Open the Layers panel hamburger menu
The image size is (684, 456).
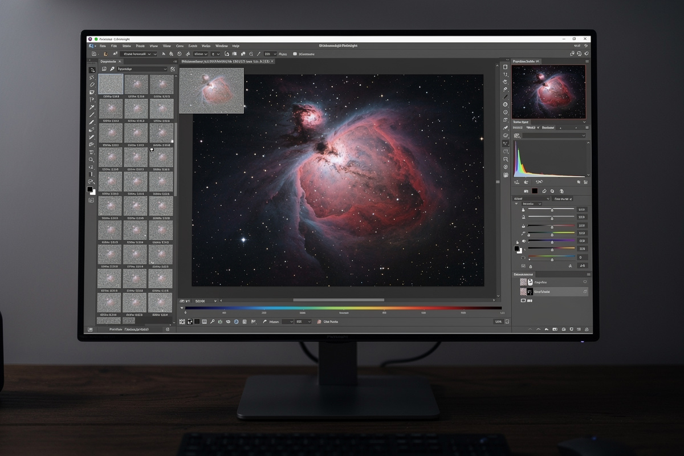tap(589, 274)
